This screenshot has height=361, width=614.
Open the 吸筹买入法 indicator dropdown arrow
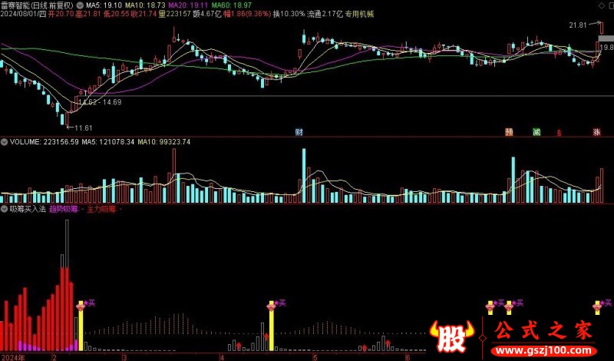click(5, 210)
